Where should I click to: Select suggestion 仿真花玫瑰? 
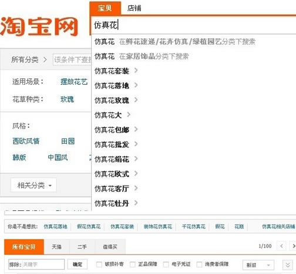(x=112, y=100)
